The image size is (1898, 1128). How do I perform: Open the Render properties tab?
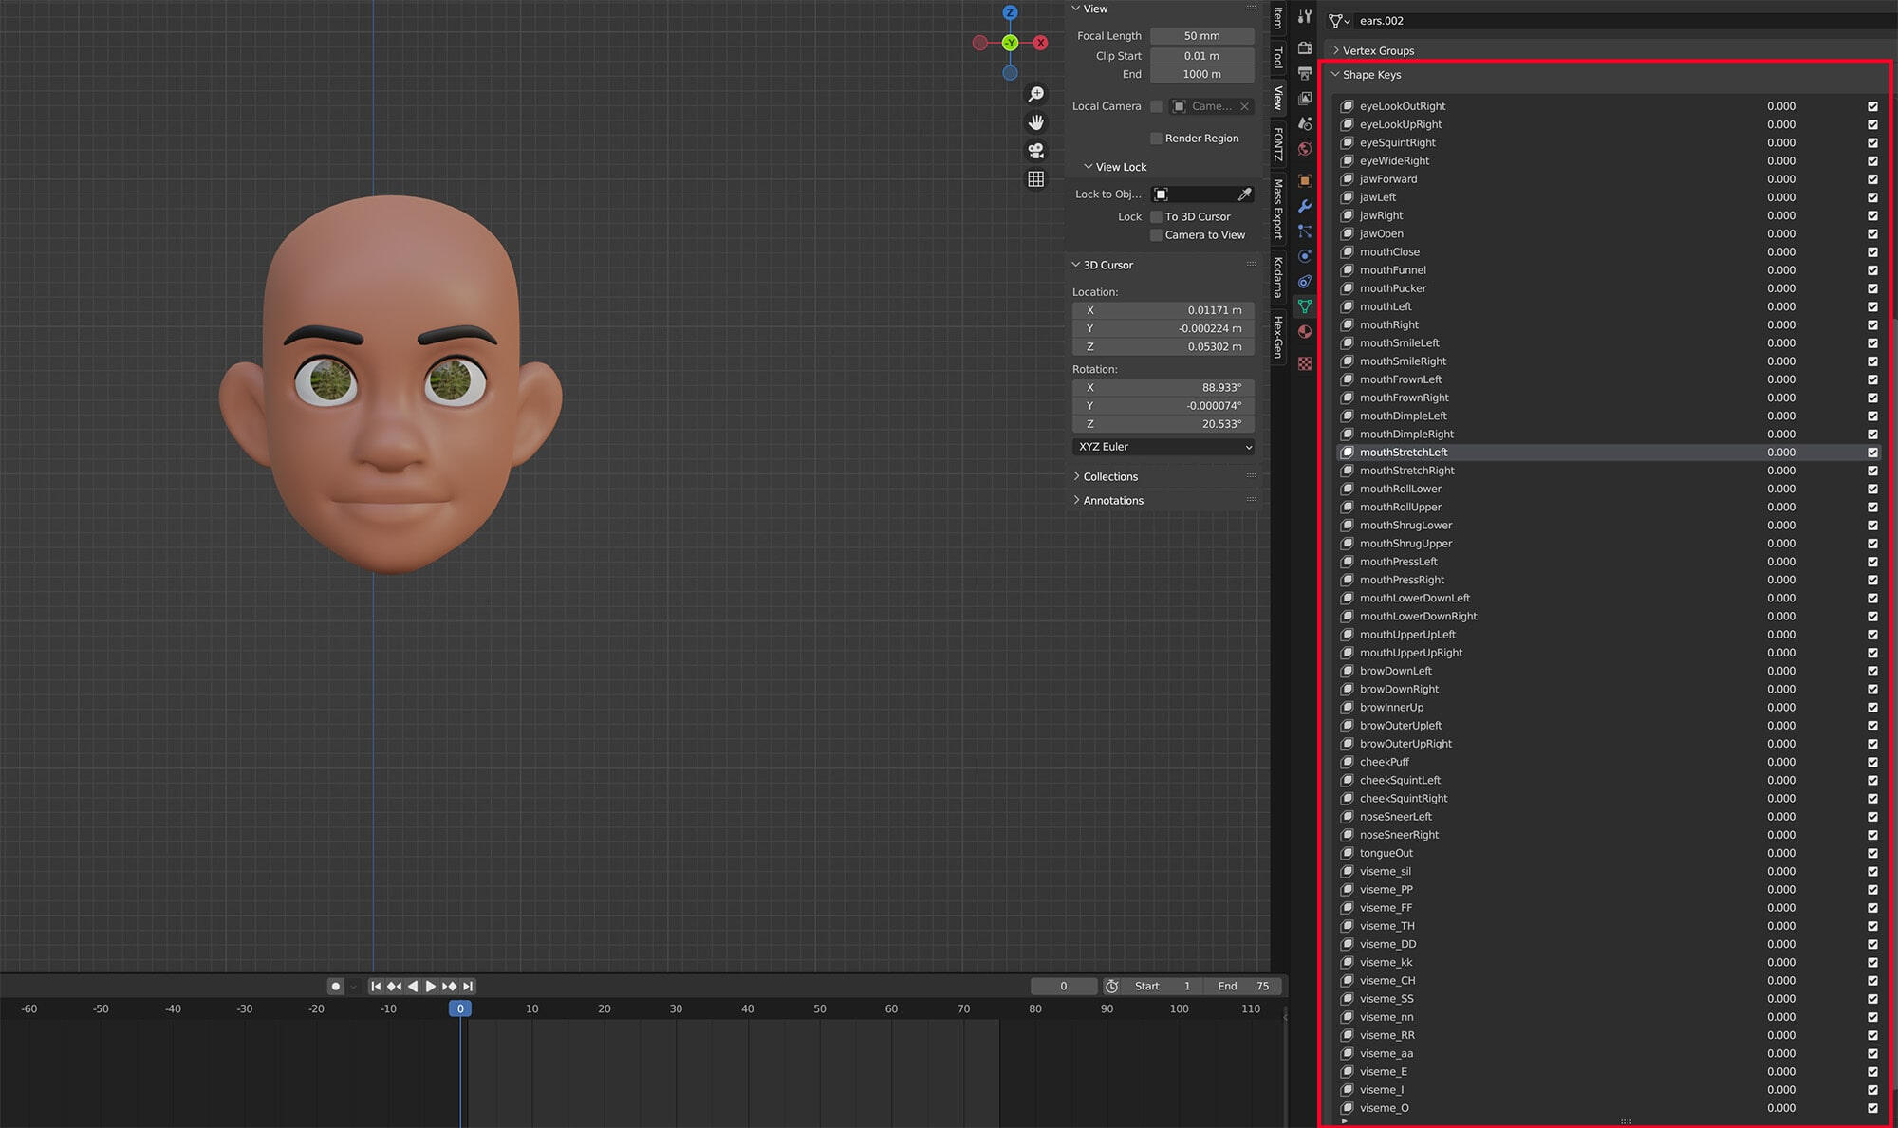point(1305,47)
